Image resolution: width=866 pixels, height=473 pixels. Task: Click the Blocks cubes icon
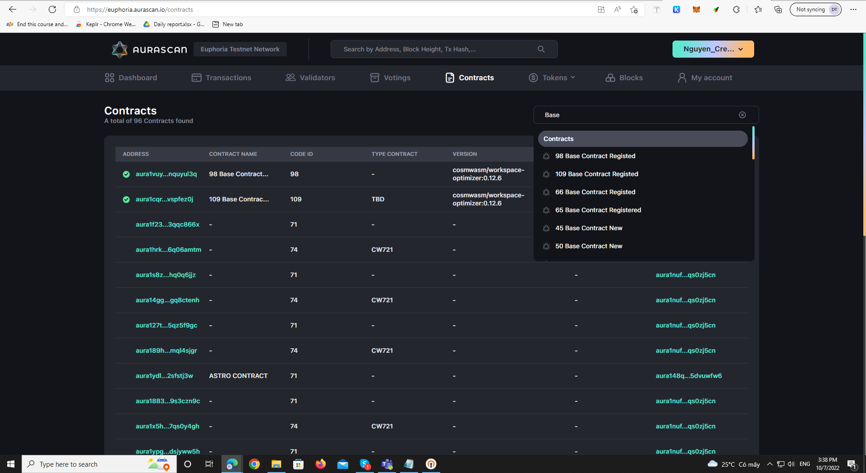(x=610, y=77)
